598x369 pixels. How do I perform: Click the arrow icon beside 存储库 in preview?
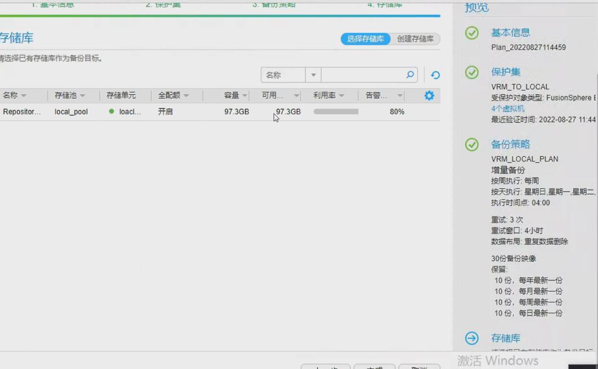(472, 338)
